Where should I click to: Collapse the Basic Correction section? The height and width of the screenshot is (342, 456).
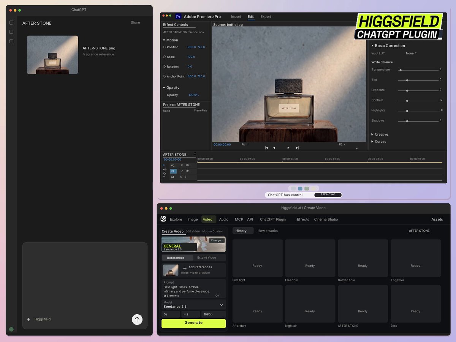(x=373, y=46)
